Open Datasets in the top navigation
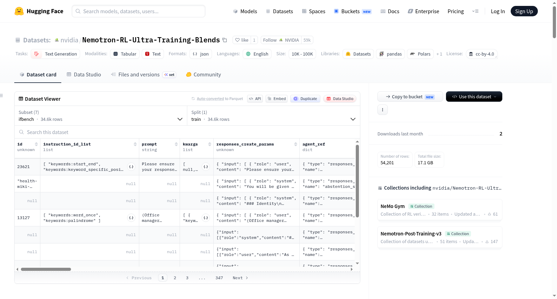 pyautogui.click(x=280, y=11)
